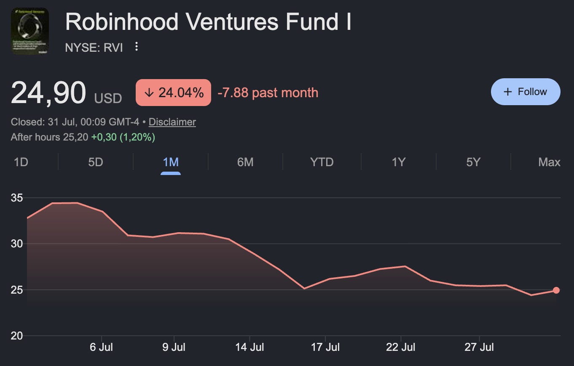Follow the Robinhood Ventures Fund I stock

point(526,92)
